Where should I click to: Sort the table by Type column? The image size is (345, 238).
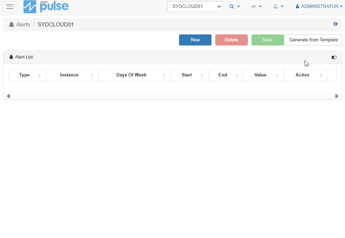tap(27, 75)
